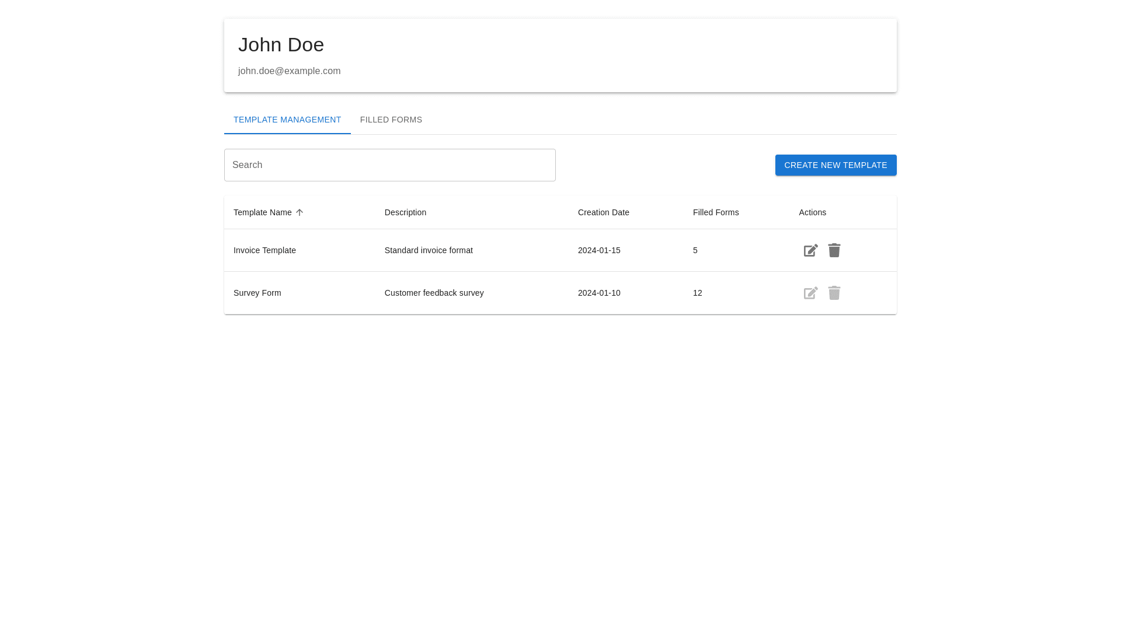Click the sort arrow beside Template Name
Viewport: 1121px width, 630px height.
(x=300, y=212)
